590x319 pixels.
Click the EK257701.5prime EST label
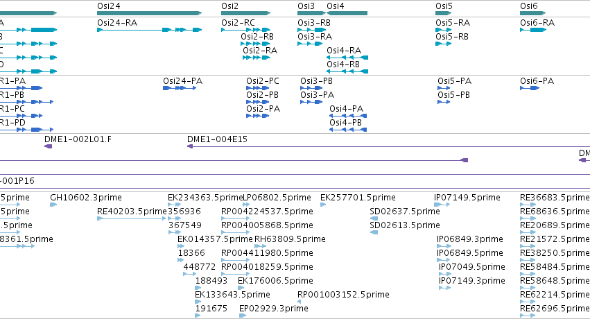358,198
